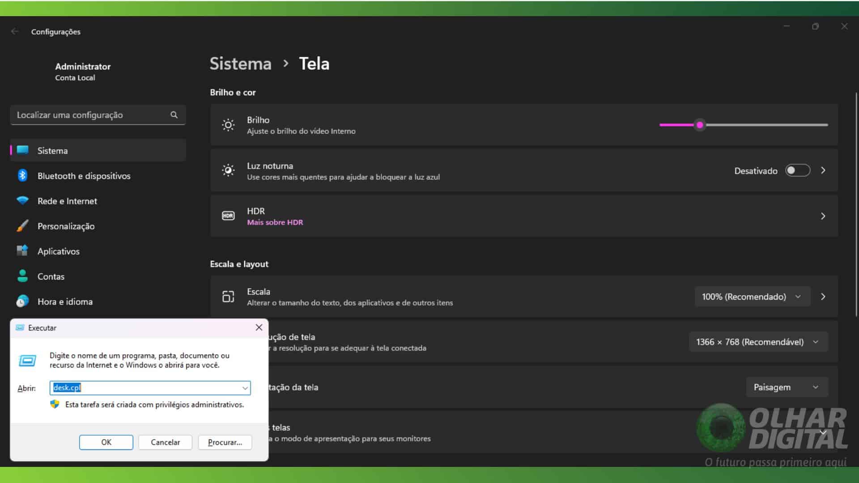Click the Bluetooth e dispositivos icon
Viewport: 859px width, 483px height.
click(x=22, y=176)
